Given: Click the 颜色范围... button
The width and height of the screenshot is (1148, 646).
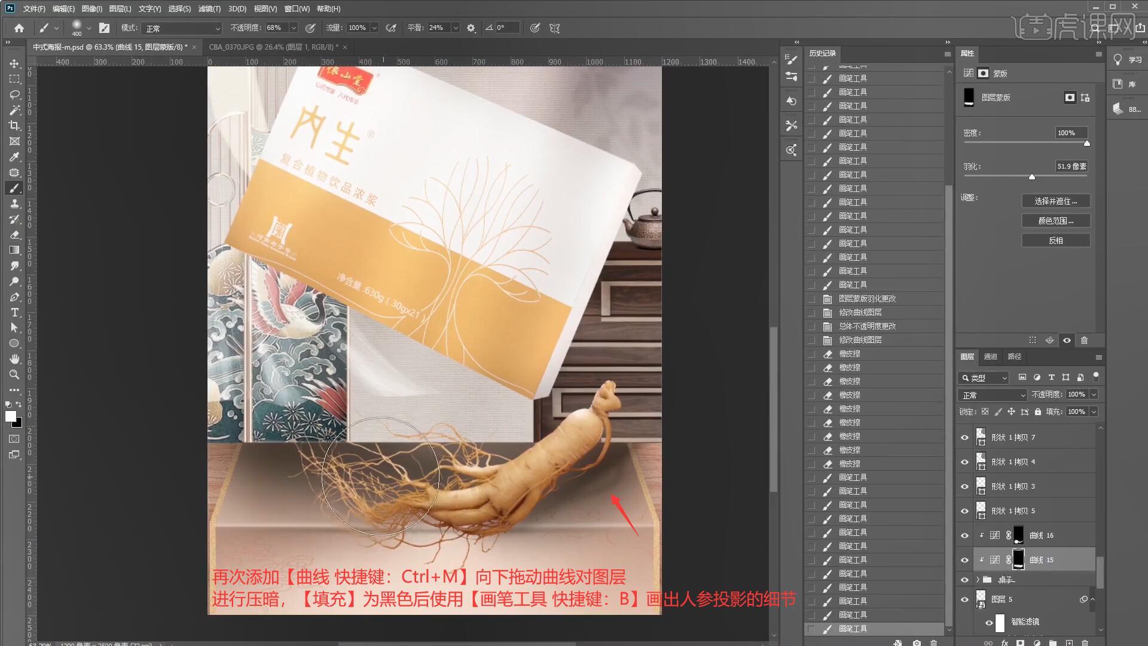Looking at the screenshot, I should 1055,221.
